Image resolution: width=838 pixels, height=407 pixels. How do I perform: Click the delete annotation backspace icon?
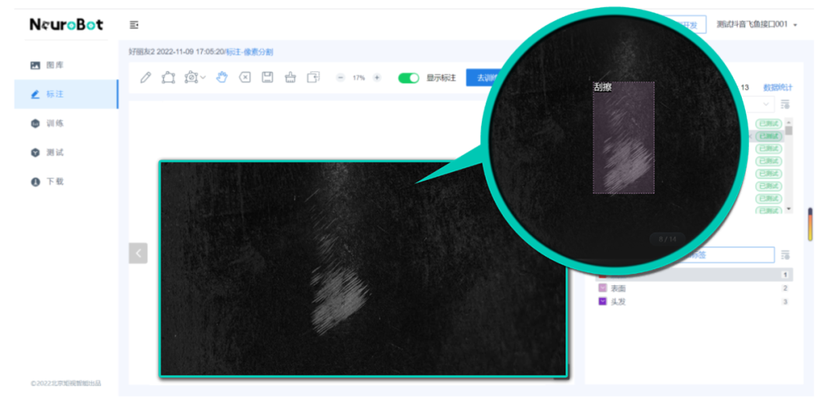point(244,78)
